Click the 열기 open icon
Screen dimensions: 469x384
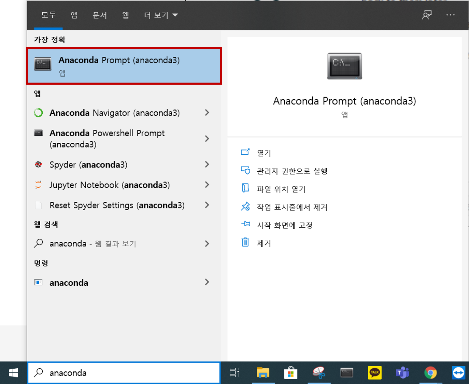tap(245, 152)
